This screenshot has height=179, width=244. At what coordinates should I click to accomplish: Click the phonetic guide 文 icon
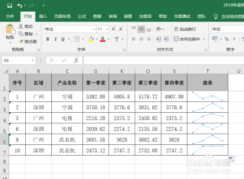pos(117,39)
